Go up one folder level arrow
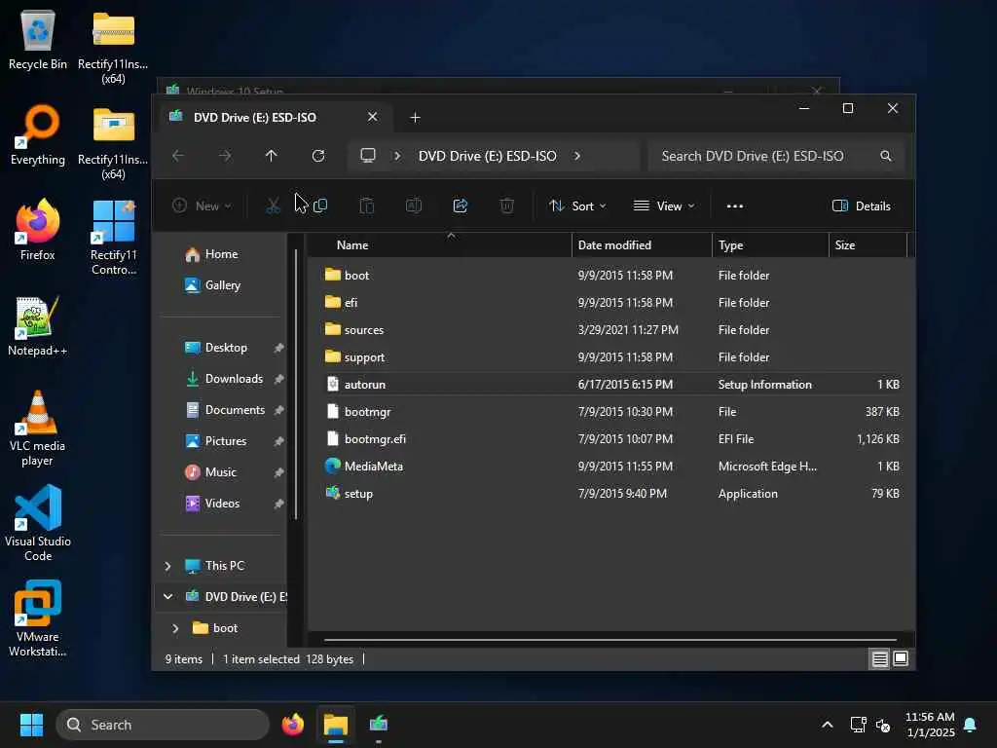 (272, 156)
